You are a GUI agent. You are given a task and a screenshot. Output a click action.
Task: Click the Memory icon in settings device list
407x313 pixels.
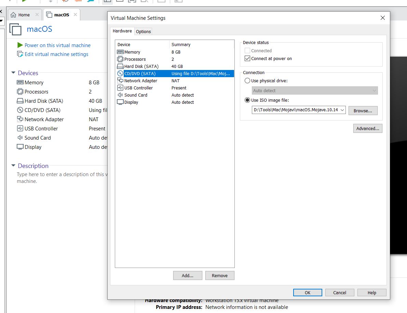tap(120, 52)
